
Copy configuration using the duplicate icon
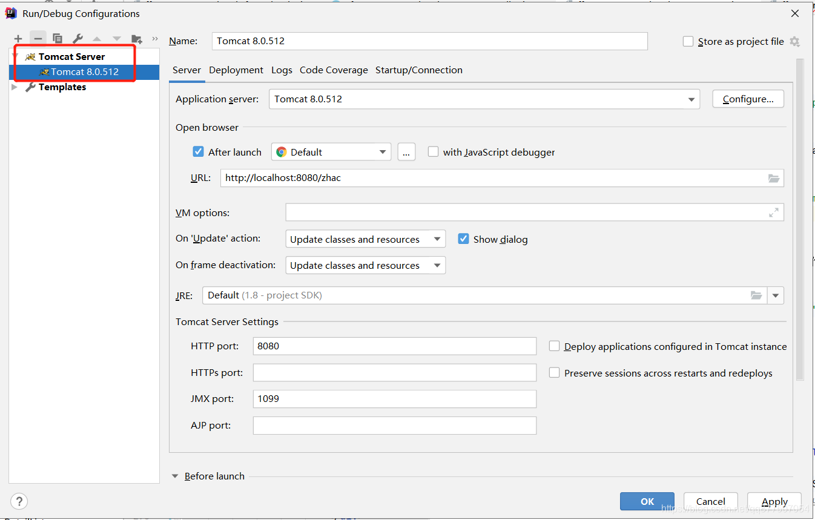click(x=58, y=39)
